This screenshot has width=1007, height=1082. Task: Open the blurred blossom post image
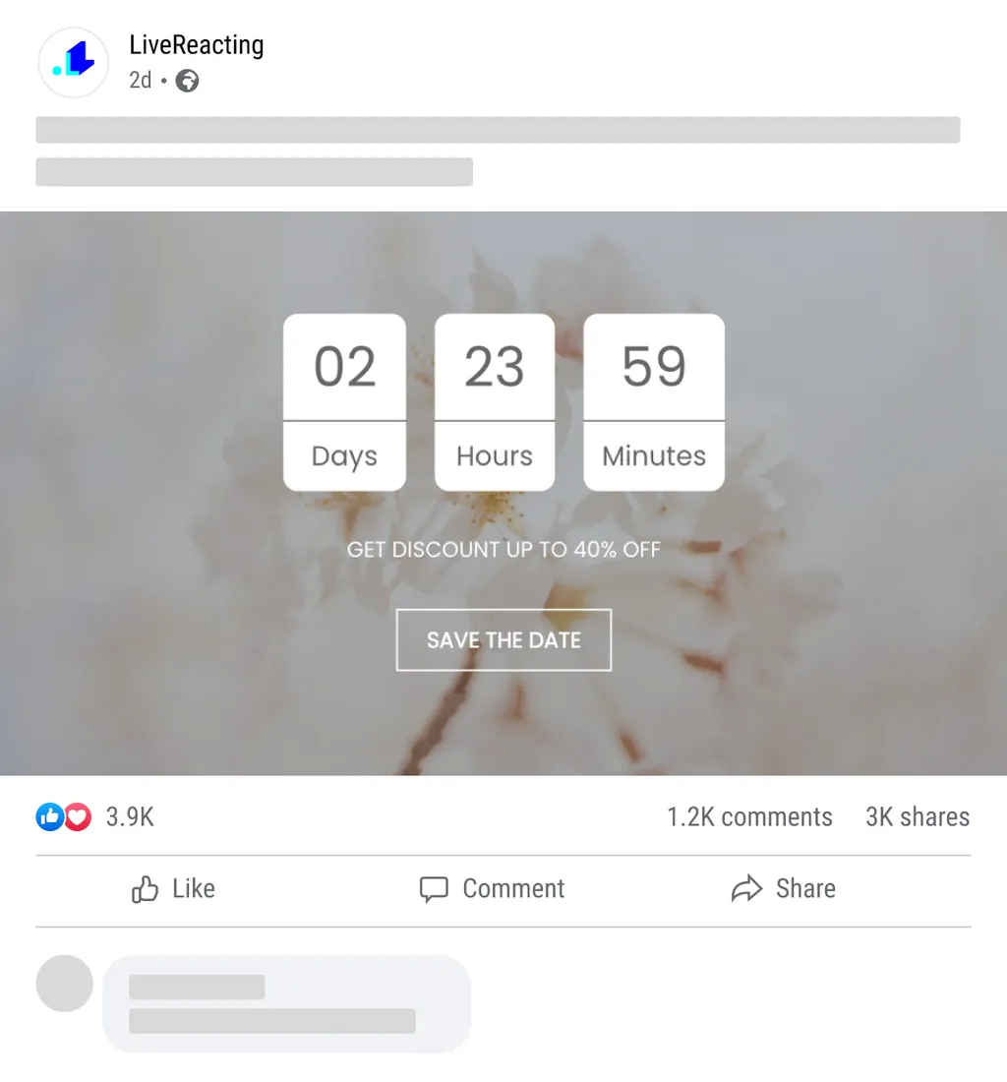click(x=503, y=494)
